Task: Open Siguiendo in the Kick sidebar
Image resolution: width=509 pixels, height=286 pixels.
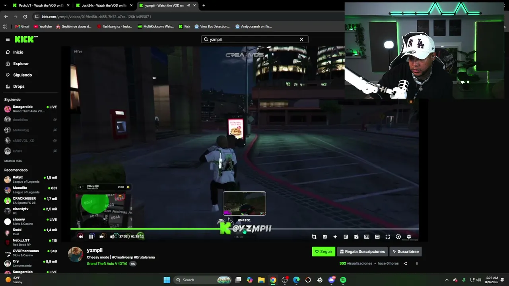Action: pyautogui.click(x=22, y=75)
